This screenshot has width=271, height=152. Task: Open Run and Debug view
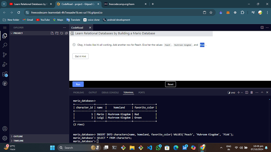(x=4, y=64)
